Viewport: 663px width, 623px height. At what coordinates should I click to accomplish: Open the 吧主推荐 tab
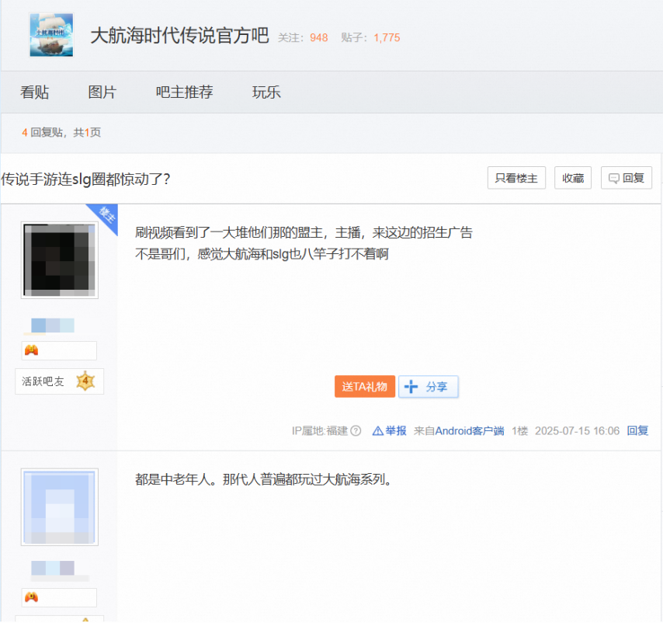point(184,92)
